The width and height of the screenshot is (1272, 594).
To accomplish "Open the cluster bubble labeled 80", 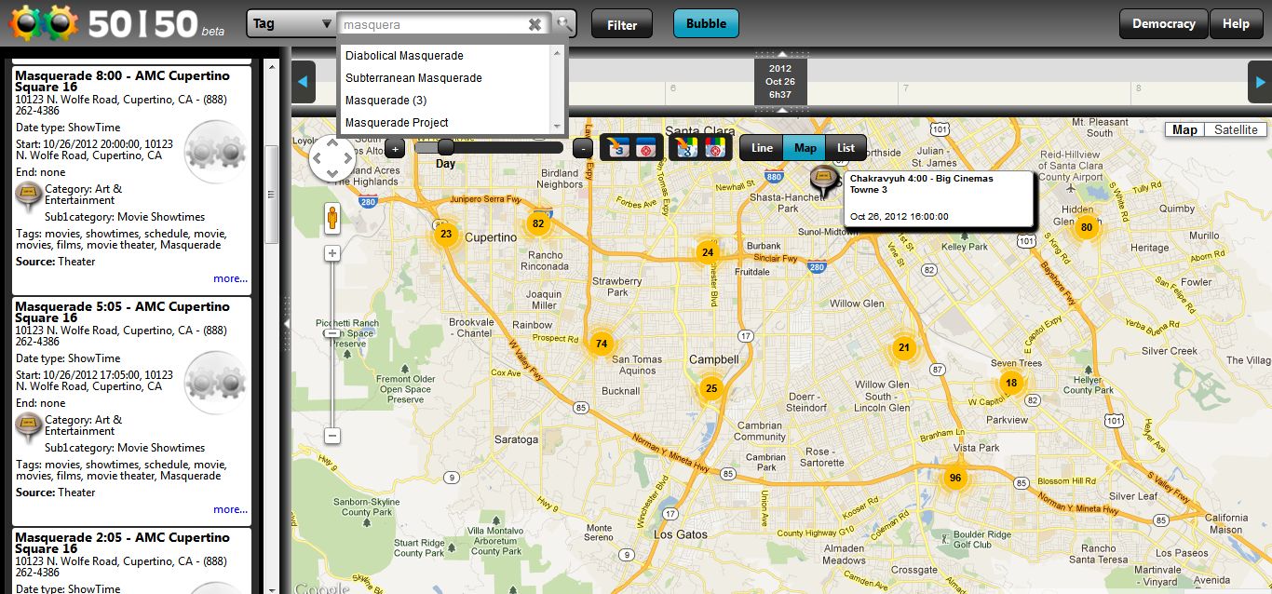I will pos(1086,226).
